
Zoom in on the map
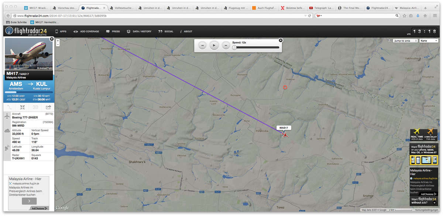pos(58,41)
